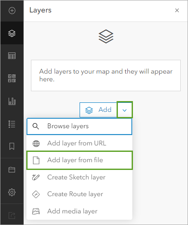
Task: Select Create Route layer option
Action: pos(79,194)
